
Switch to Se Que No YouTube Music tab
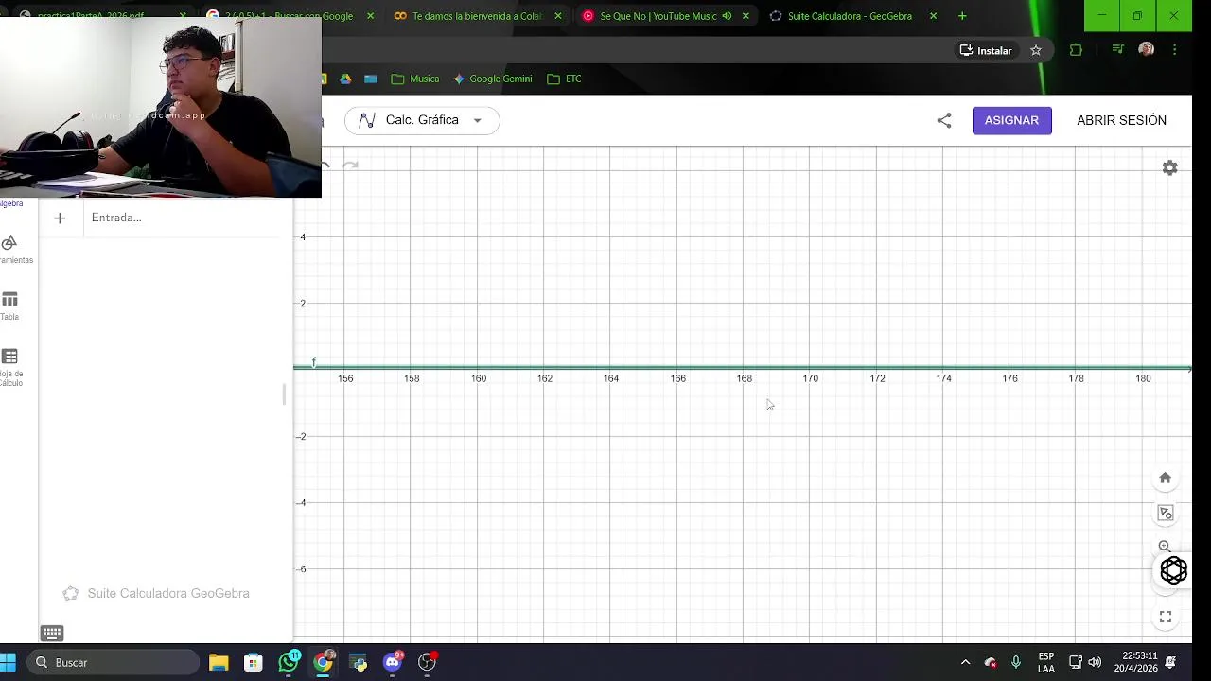click(658, 16)
